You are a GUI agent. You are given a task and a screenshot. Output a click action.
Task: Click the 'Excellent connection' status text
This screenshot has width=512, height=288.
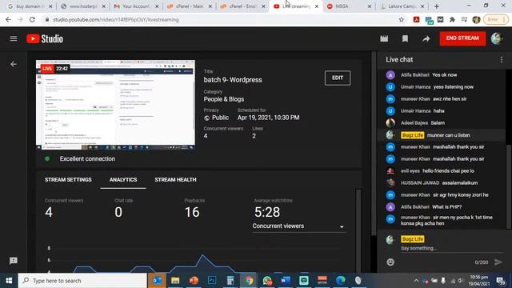[87, 158]
